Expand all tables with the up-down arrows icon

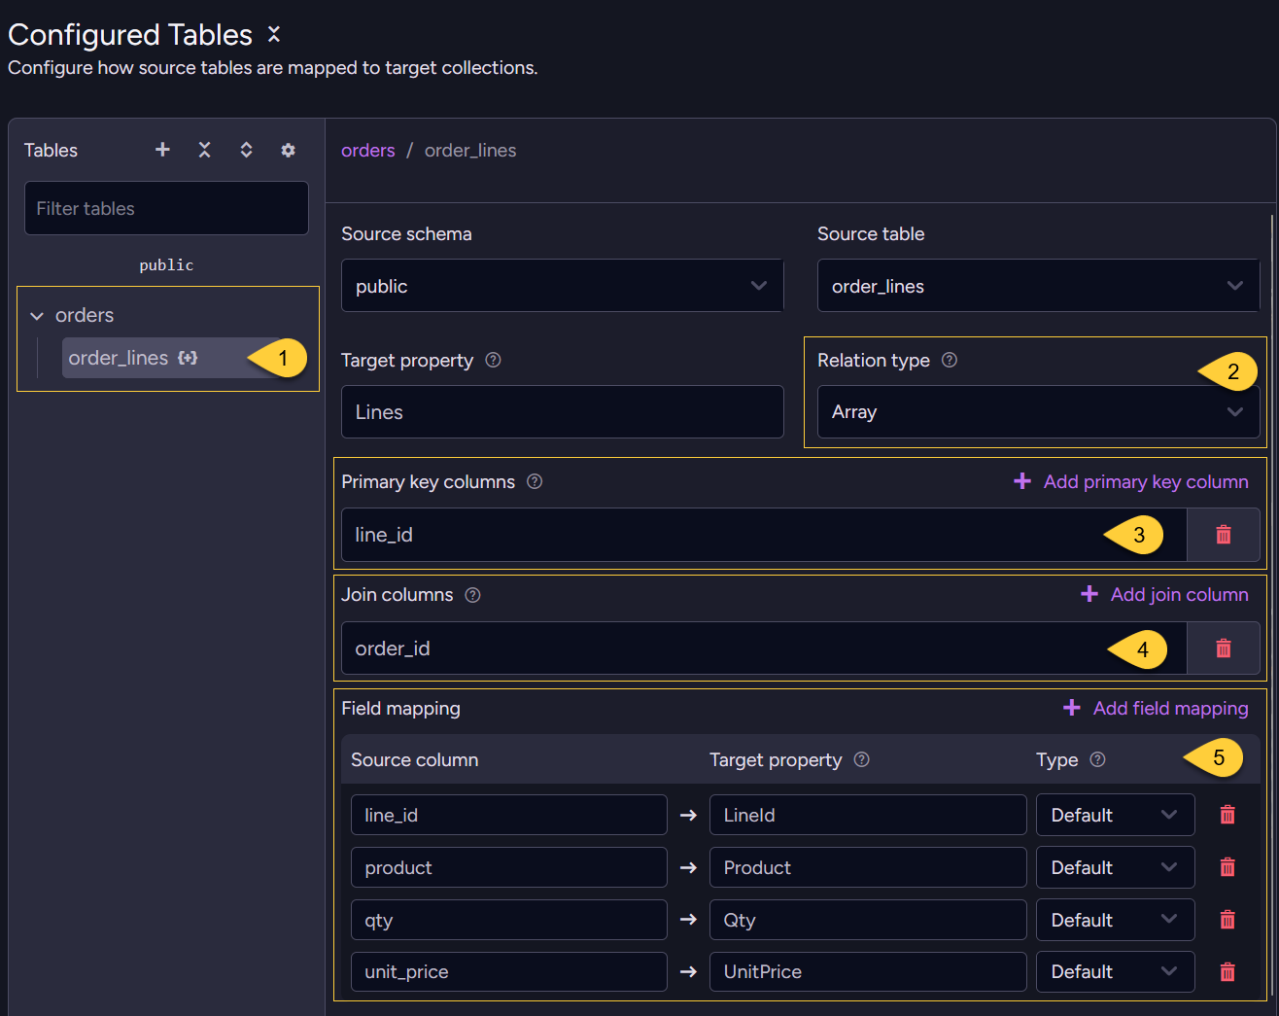[246, 150]
